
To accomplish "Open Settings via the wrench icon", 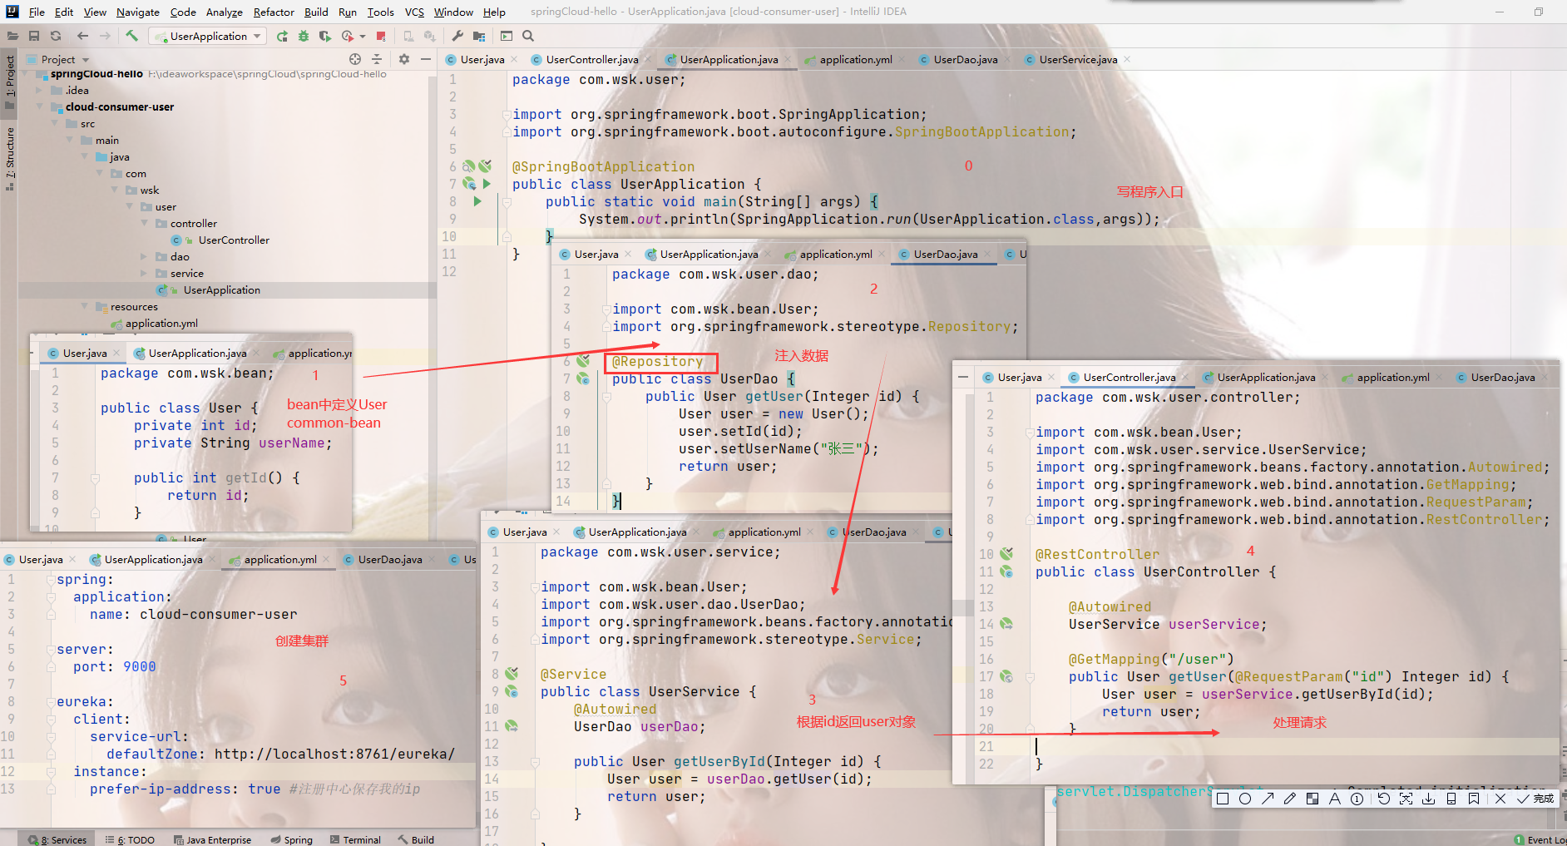I will pos(457,36).
